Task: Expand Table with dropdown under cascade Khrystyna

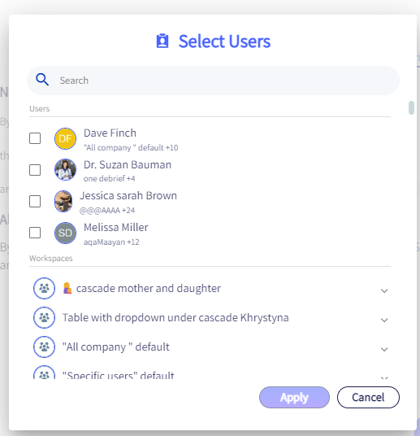Action: click(384, 320)
